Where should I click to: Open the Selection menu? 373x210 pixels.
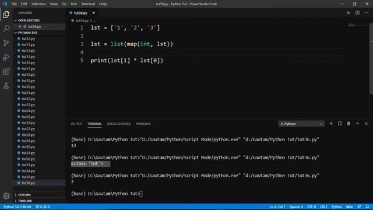pyautogui.click(x=38, y=4)
